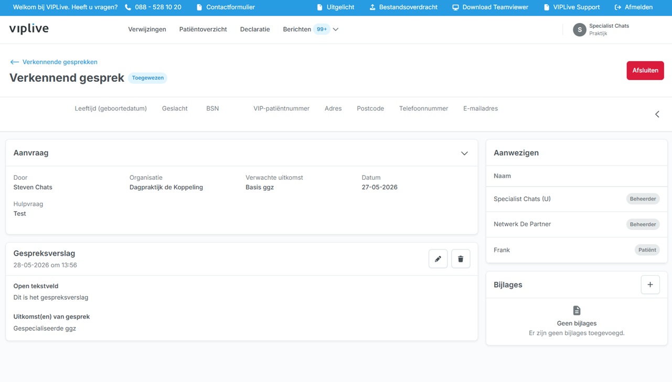
Task: Click the Download Teamviewer link
Action: (x=495, y=7)
